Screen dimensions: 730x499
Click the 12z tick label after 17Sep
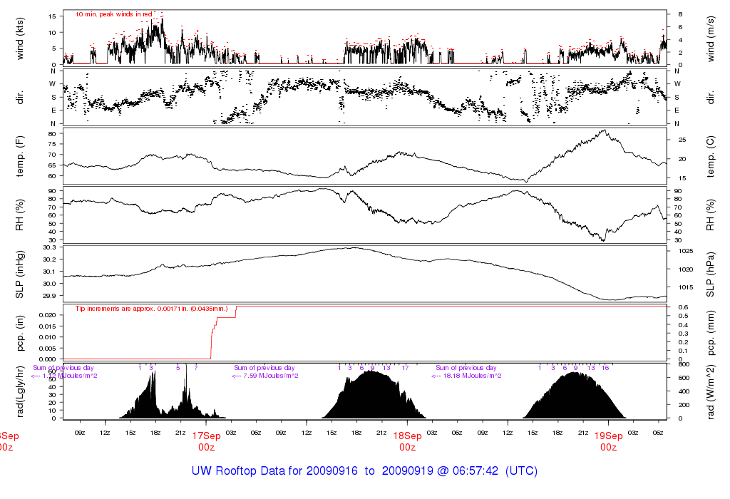[307, 433]
